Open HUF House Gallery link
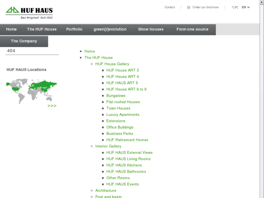The image size is (264, 198). click(x=112, y=64)
